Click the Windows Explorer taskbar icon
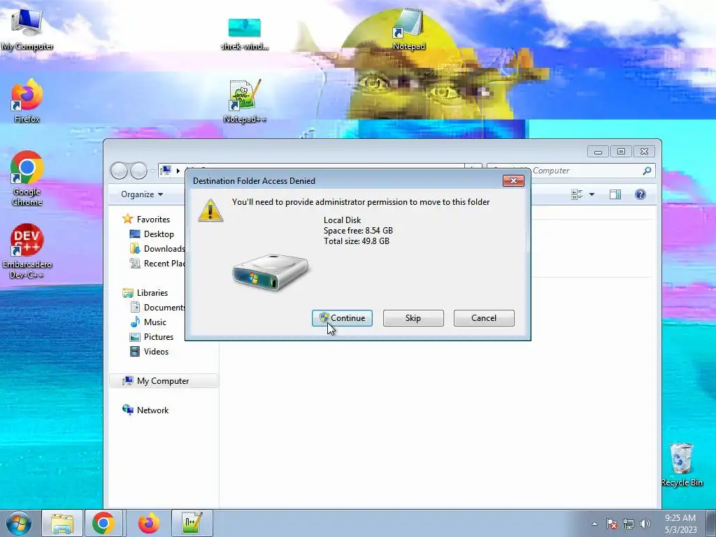 coord(62,523)
